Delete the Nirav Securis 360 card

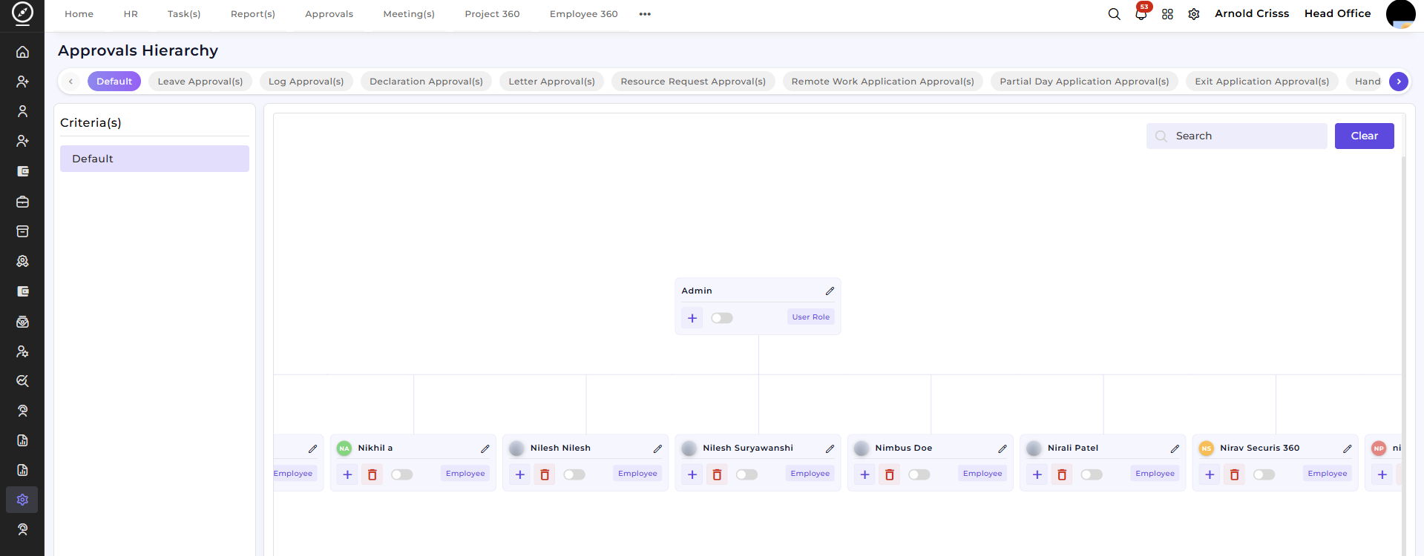tap(1235, 474)
